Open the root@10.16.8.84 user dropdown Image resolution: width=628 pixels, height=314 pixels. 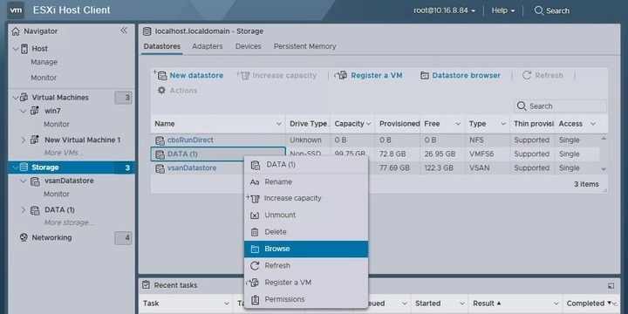[x=445, y=10]
